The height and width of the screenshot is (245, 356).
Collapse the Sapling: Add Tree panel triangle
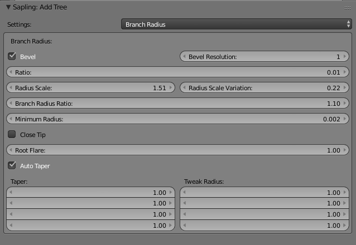(x=8, y=7)
